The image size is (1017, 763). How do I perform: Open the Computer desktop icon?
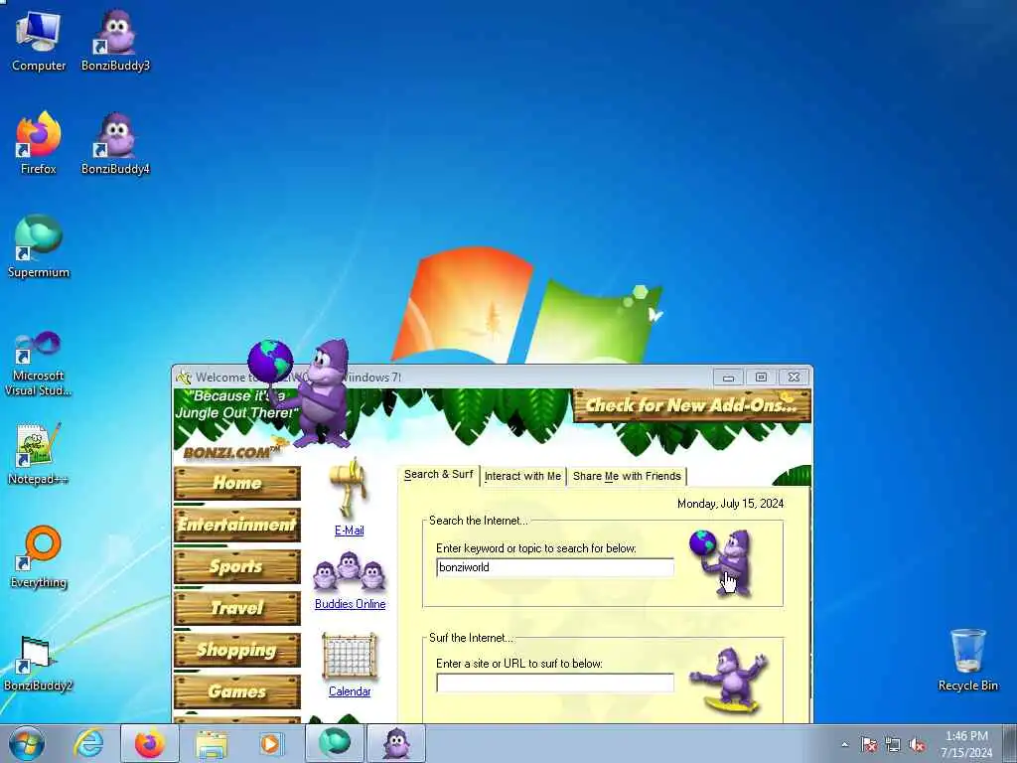[39, 40]
